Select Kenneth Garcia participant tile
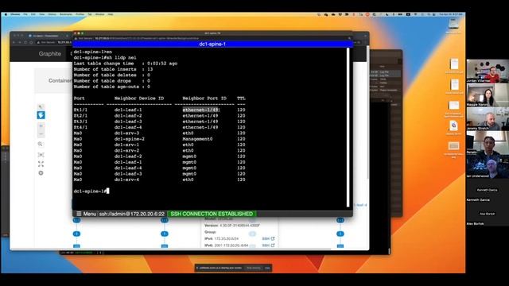This screenshot has width=509, height=286. tap(488, 191)
